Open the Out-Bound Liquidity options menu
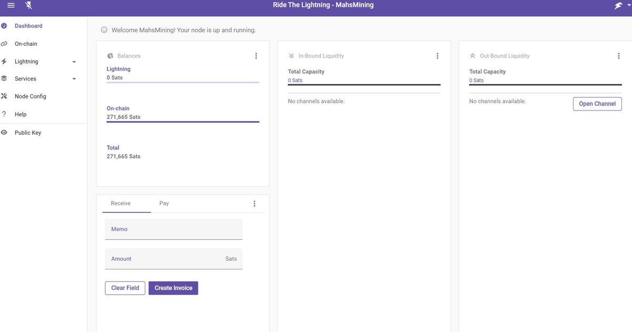This screenshot has height=332, width=632. (618, 56)
